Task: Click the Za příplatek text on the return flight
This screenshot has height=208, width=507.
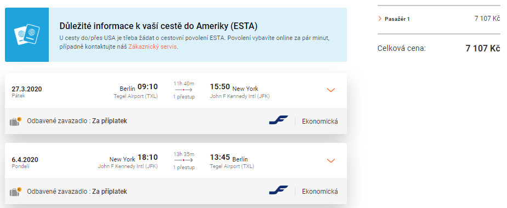Action: point(110,192)
